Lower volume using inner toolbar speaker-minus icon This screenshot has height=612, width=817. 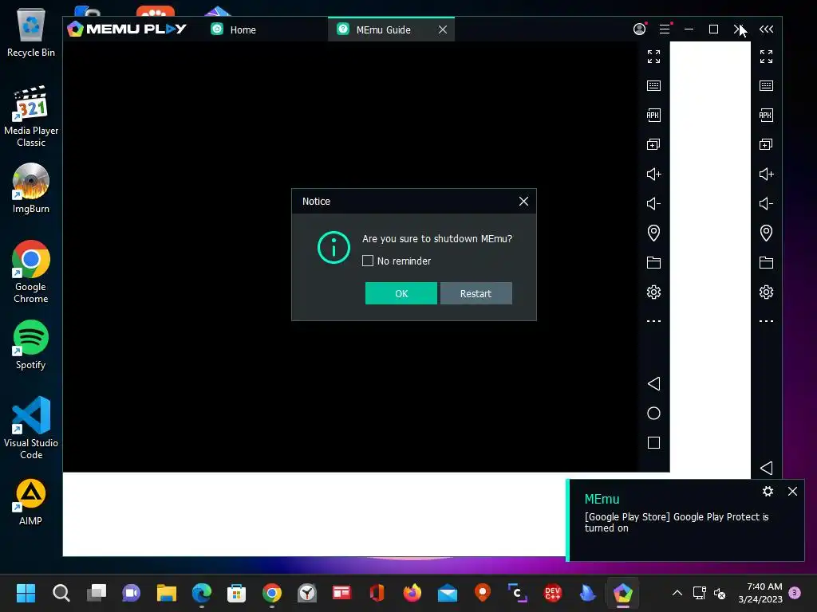tap(653, 203)
